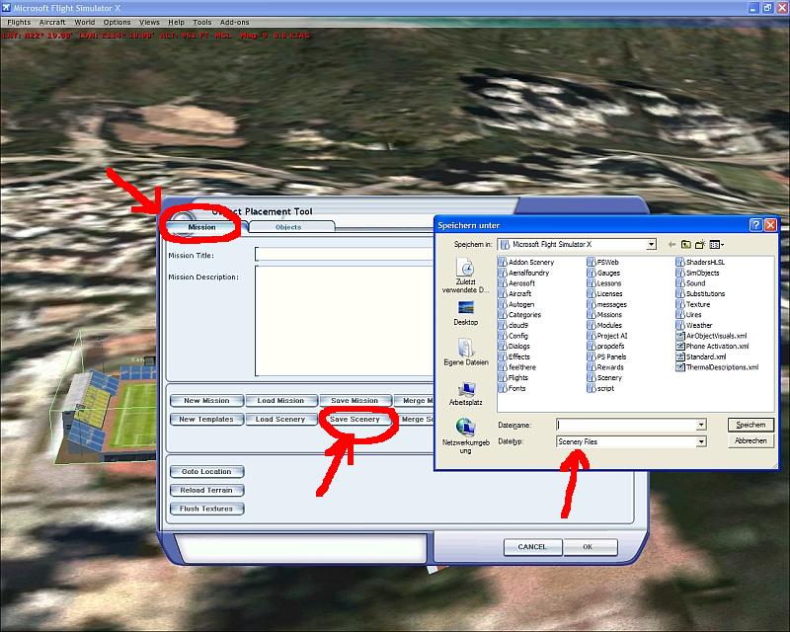
Task: Select the Arbeitsplatz shortcut
Action: click(x=465, y=394)
